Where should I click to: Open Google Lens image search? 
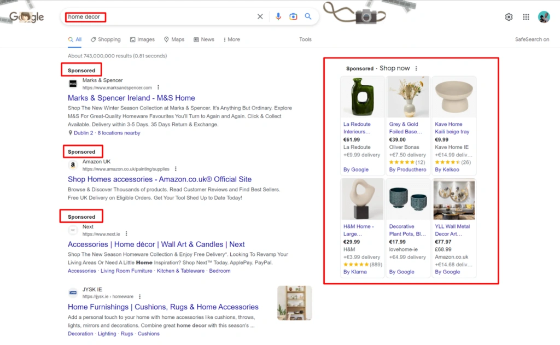coord(293,16)
